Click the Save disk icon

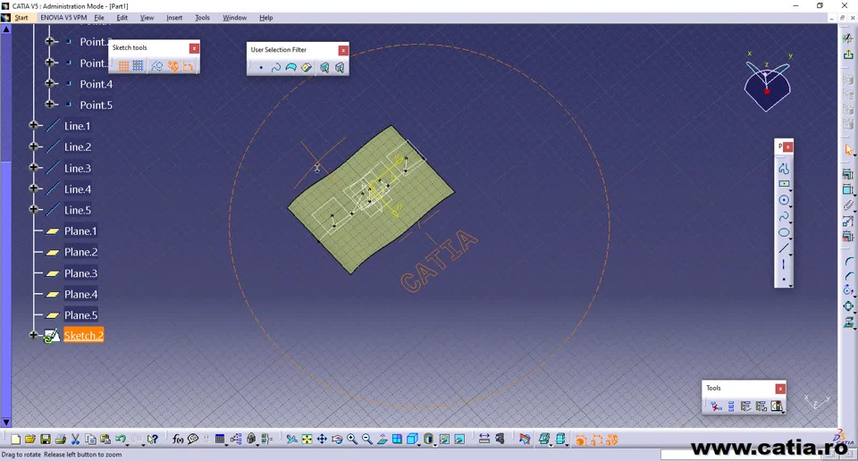click(46, 440)
